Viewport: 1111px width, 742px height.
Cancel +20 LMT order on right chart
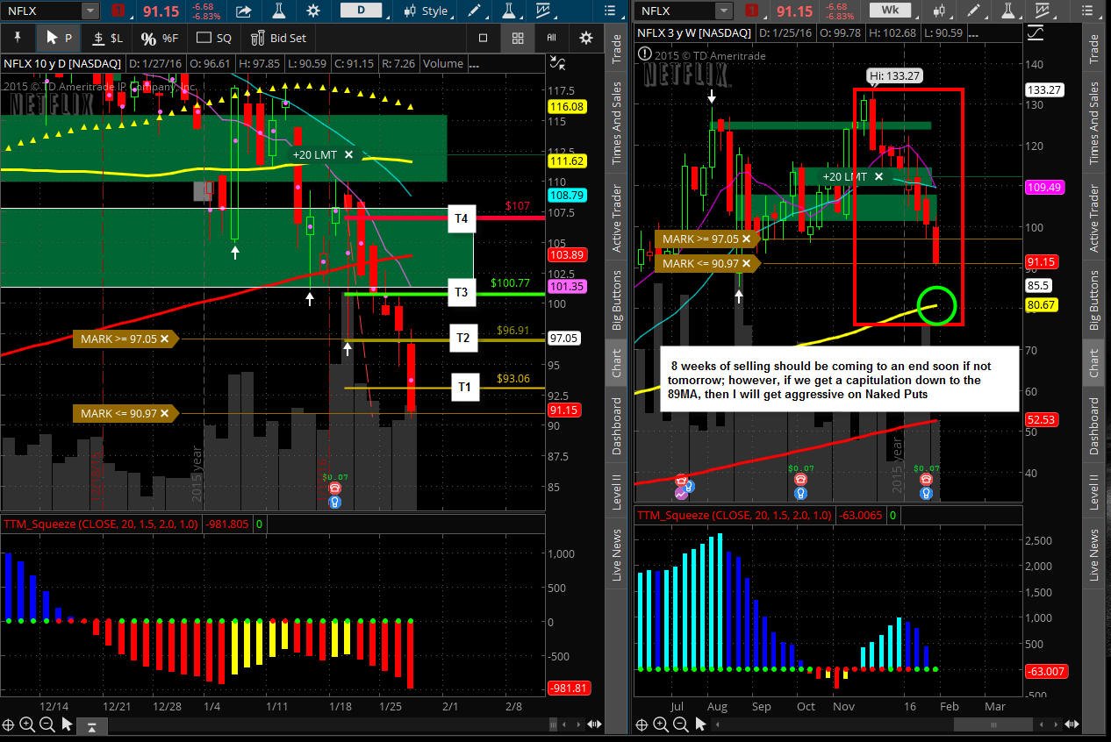879,176
